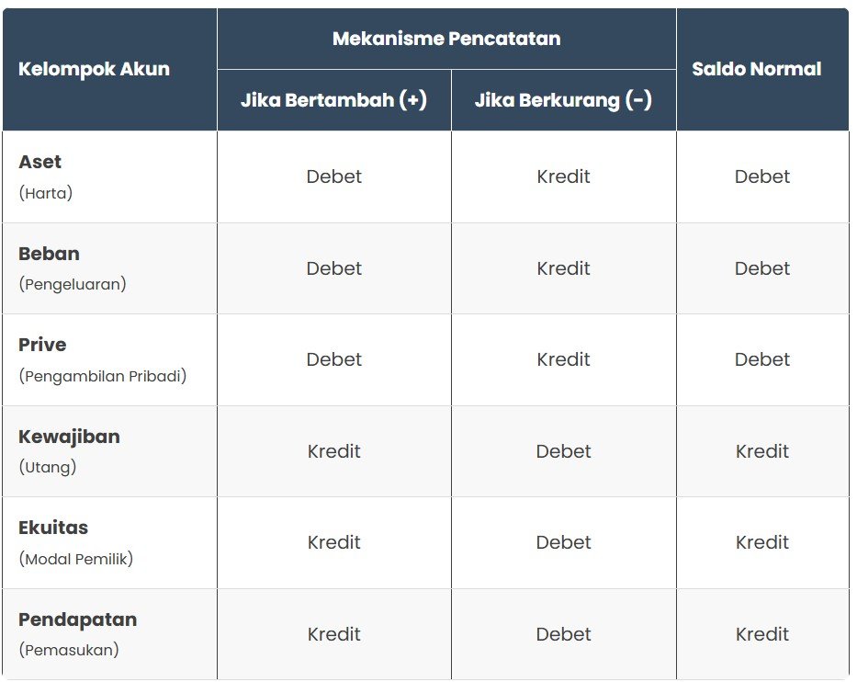The image size is (857, 682).
Task: Select the 'Jika Berkurang (-)' subheader
Action: (563, 100)
